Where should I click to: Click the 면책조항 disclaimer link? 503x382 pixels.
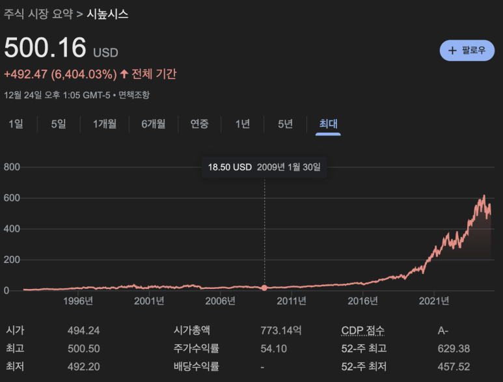coord(134,95)
